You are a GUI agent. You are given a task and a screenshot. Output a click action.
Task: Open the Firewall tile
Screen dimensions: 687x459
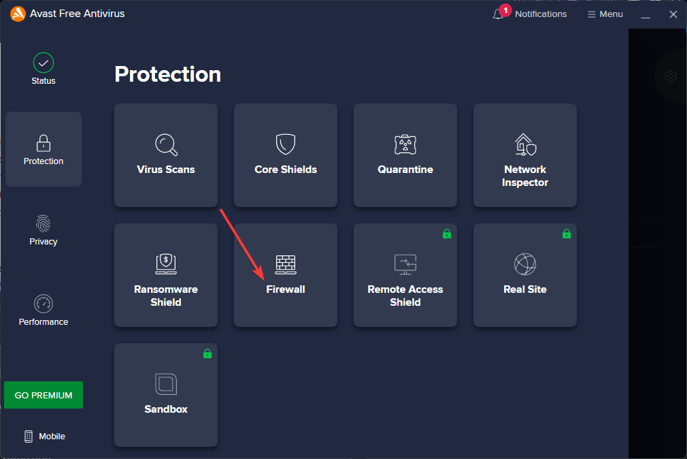point(285,274)
